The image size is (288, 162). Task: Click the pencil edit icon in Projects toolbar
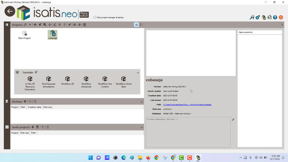[x=55, y=25]
